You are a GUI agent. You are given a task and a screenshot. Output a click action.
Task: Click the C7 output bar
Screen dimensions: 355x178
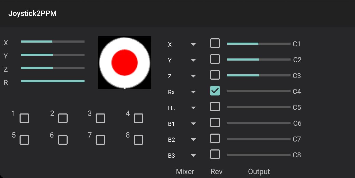pyautogui.click(x=259, y=139)
